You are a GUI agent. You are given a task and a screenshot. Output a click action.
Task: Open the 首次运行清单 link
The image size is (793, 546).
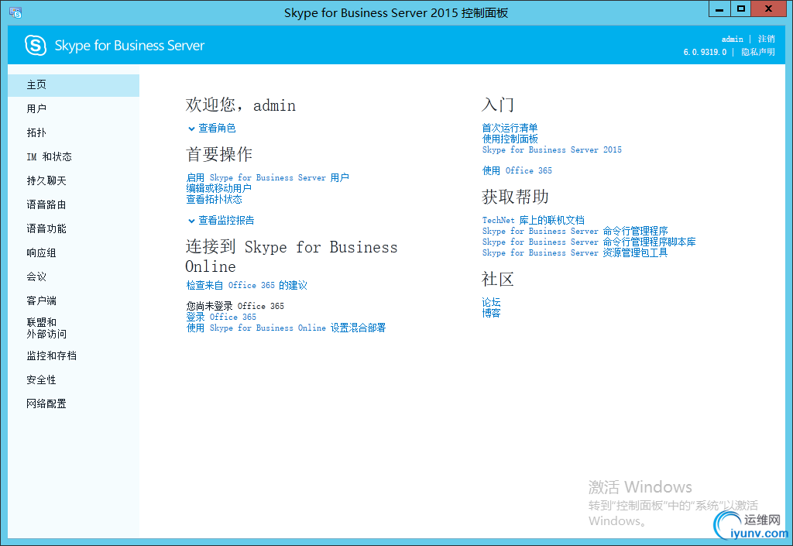click(x=510, y=128)
